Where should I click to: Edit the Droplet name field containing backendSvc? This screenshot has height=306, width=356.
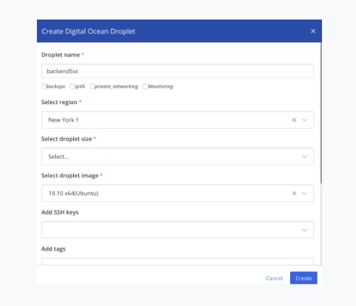(x=177, y=71)
